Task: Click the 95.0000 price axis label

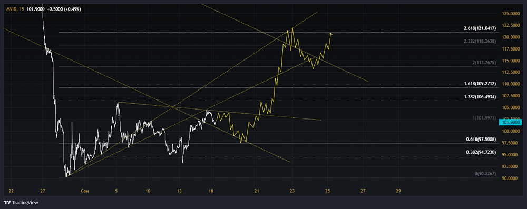Action: pos(510,155)
